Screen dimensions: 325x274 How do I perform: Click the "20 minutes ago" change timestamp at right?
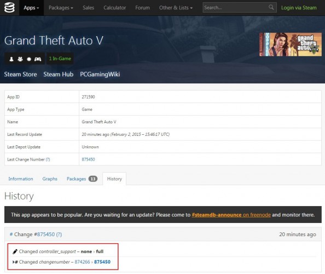click(298, 235)
